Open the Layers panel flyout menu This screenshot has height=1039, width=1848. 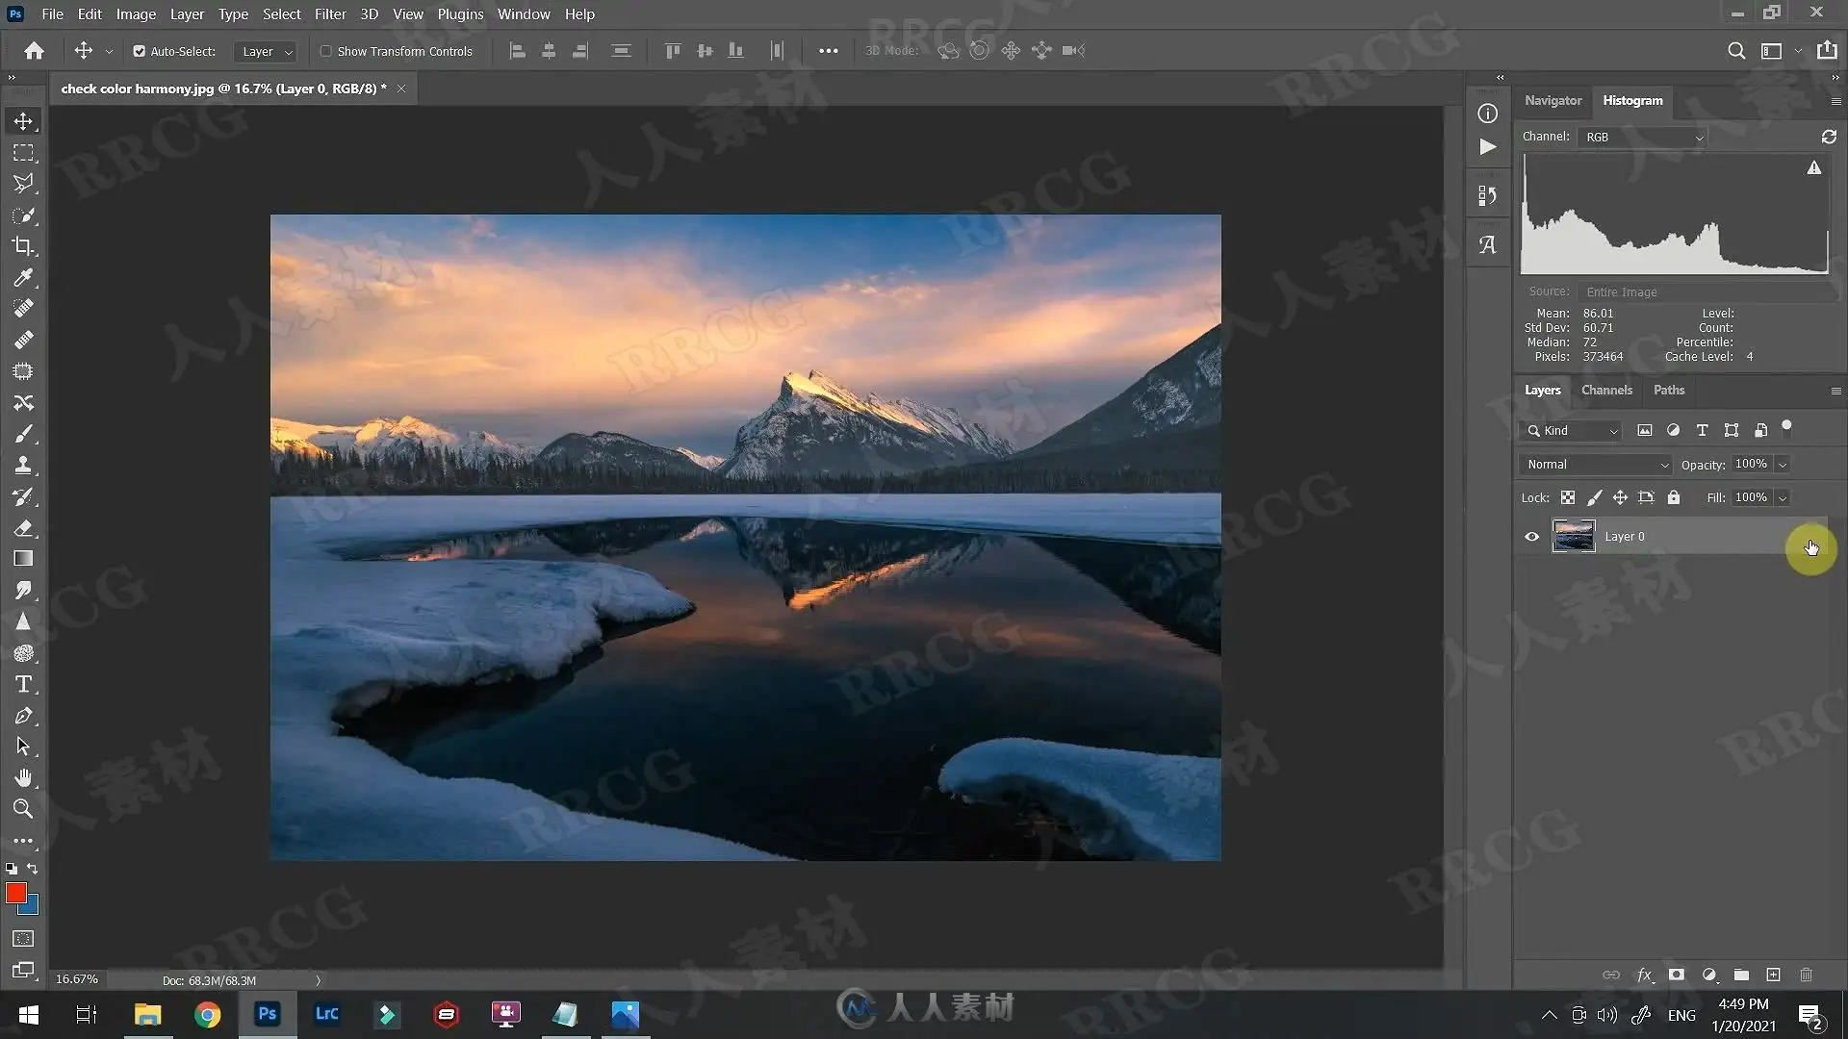1835,391
